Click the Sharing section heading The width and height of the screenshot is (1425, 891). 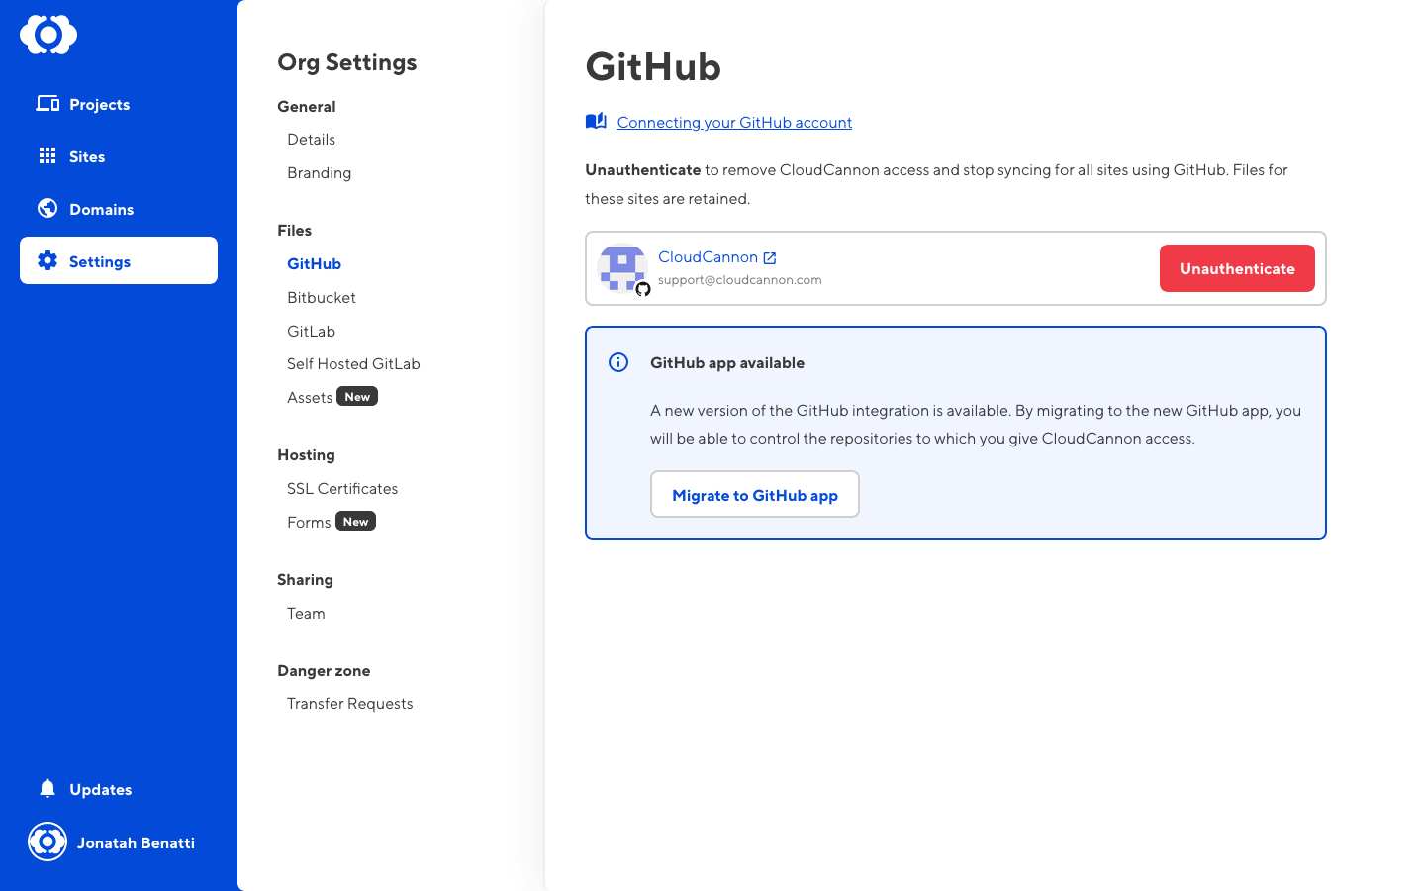(305, 580)
